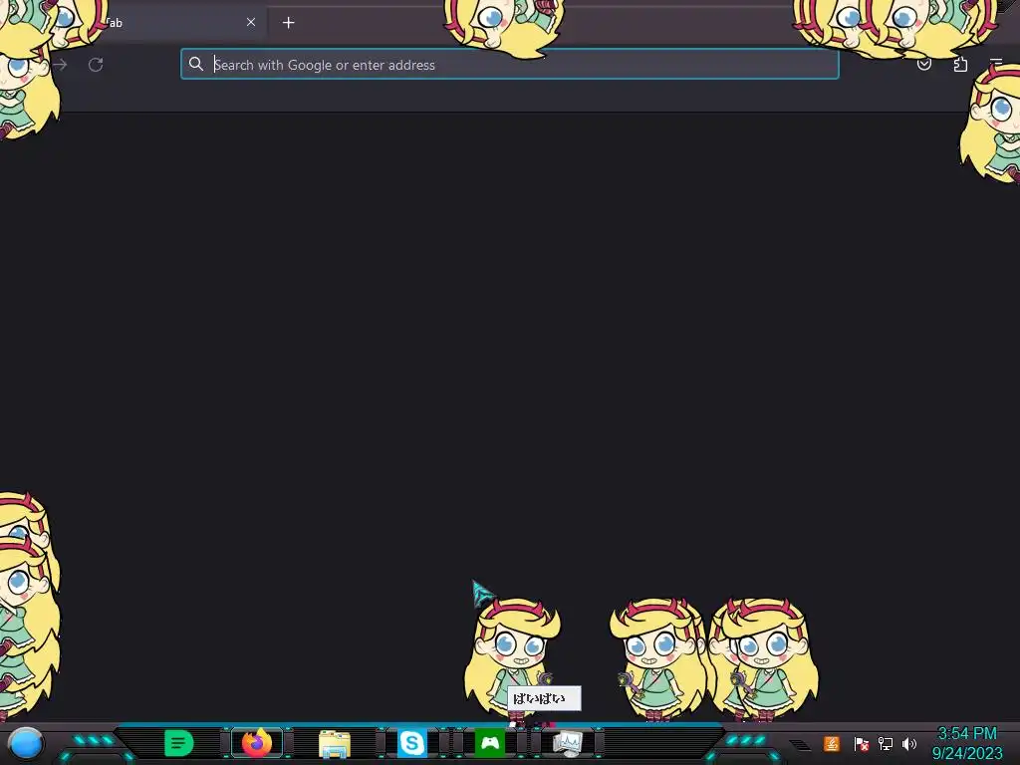Switch to Firefox on the taskbar
The height and width of the screenshot is (765, 1020).
(257, 743)
